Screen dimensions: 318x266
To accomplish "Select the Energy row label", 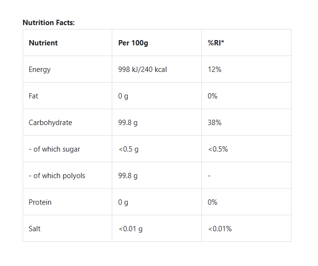I will point(40,70).
